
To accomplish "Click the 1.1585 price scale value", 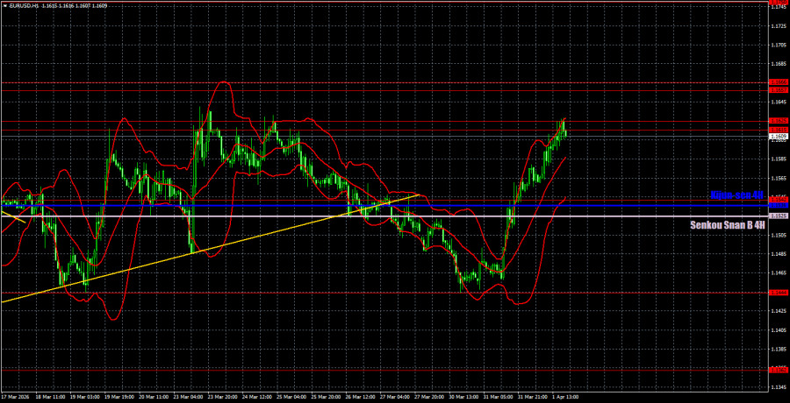I will pos(779,159).
